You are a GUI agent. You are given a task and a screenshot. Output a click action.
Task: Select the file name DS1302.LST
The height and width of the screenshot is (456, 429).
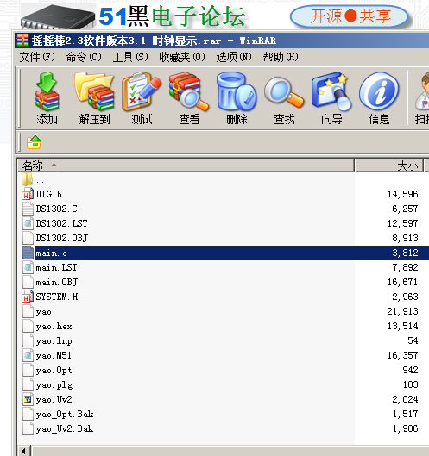point(61,223)
